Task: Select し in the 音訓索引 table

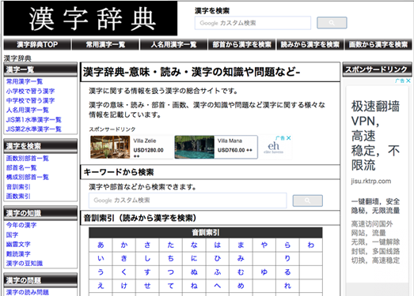Action: (147, 259)
